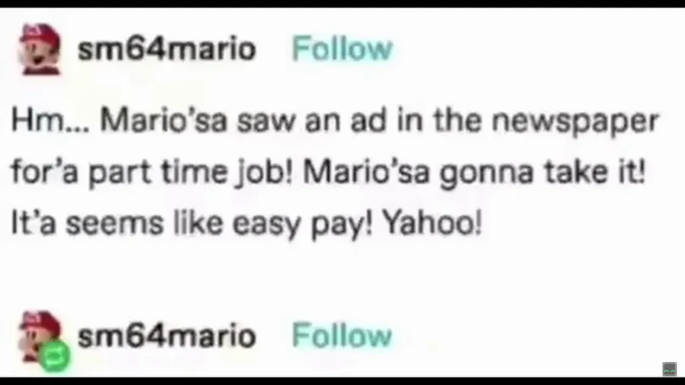
Task: Follow sm64mario on the reblogged post
Action: (342, 336)
